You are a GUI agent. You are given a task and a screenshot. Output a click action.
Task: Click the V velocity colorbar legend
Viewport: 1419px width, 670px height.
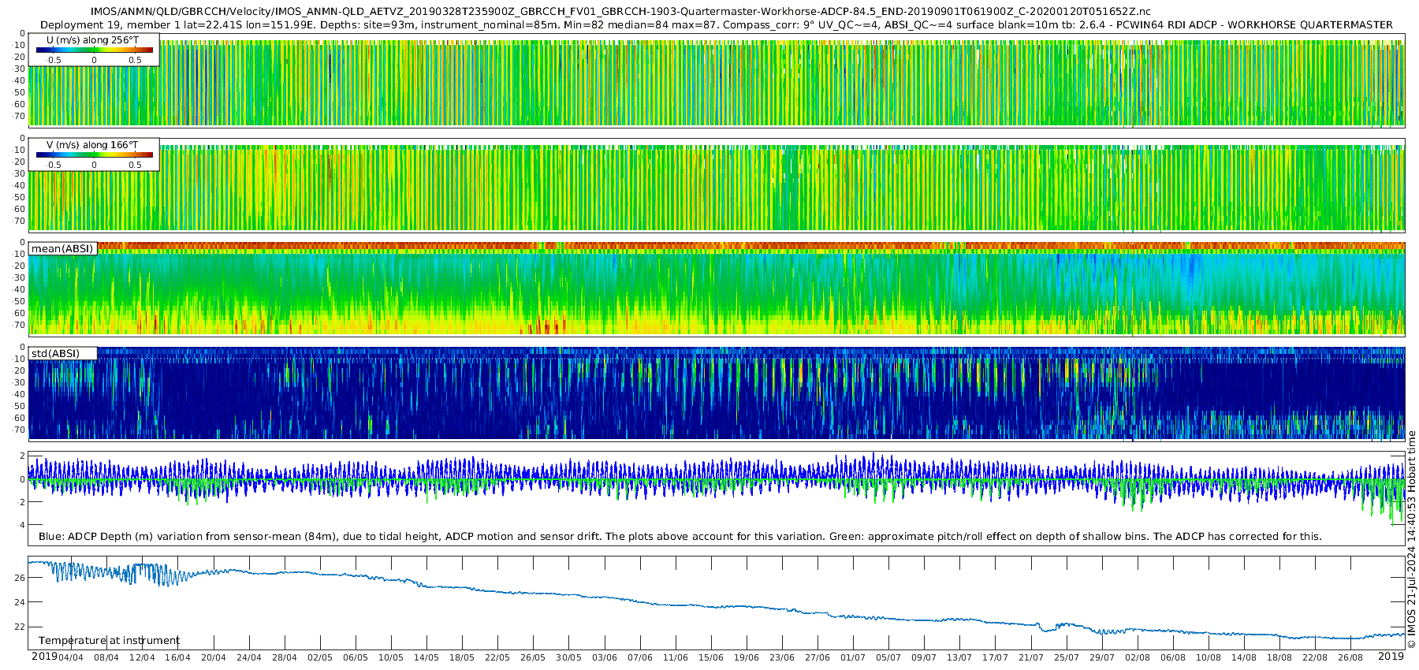(95, 154)
